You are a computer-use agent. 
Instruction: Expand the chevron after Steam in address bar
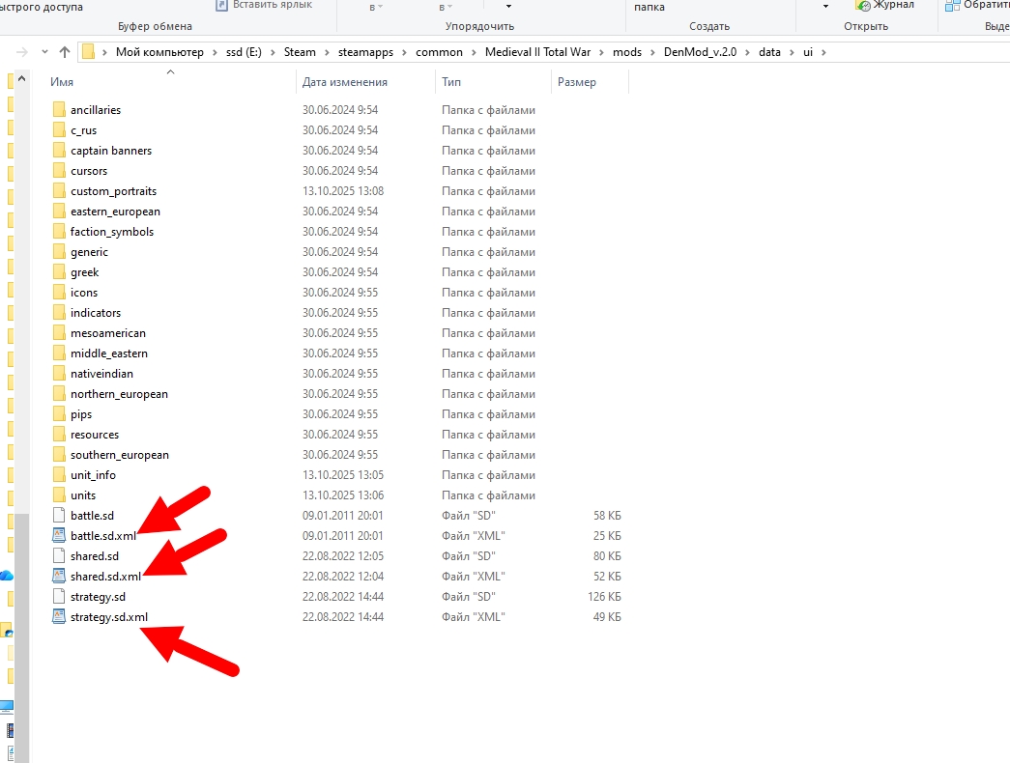(x=328, y=52)
